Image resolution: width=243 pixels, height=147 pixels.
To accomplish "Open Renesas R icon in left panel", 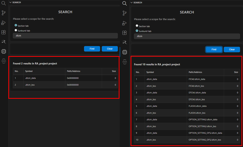I will (x=4, y=42).
